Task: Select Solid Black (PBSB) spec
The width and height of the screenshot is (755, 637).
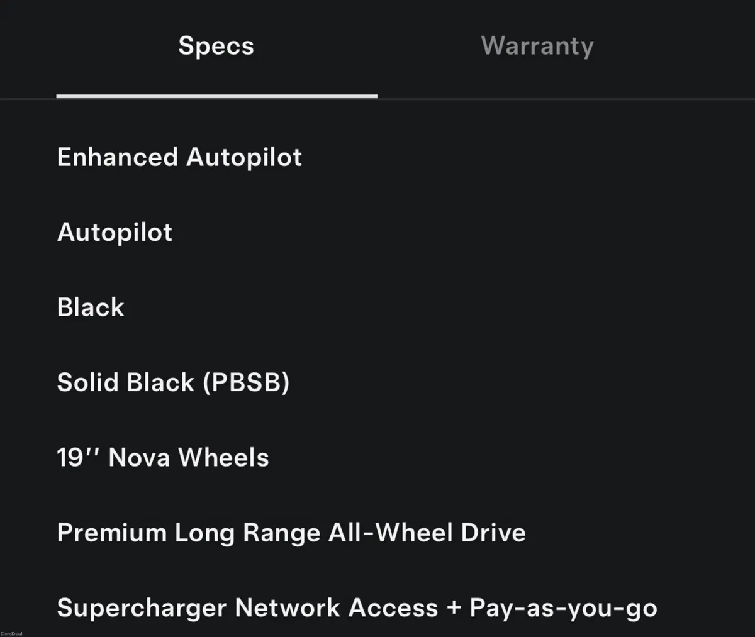Action: point(174,382)
